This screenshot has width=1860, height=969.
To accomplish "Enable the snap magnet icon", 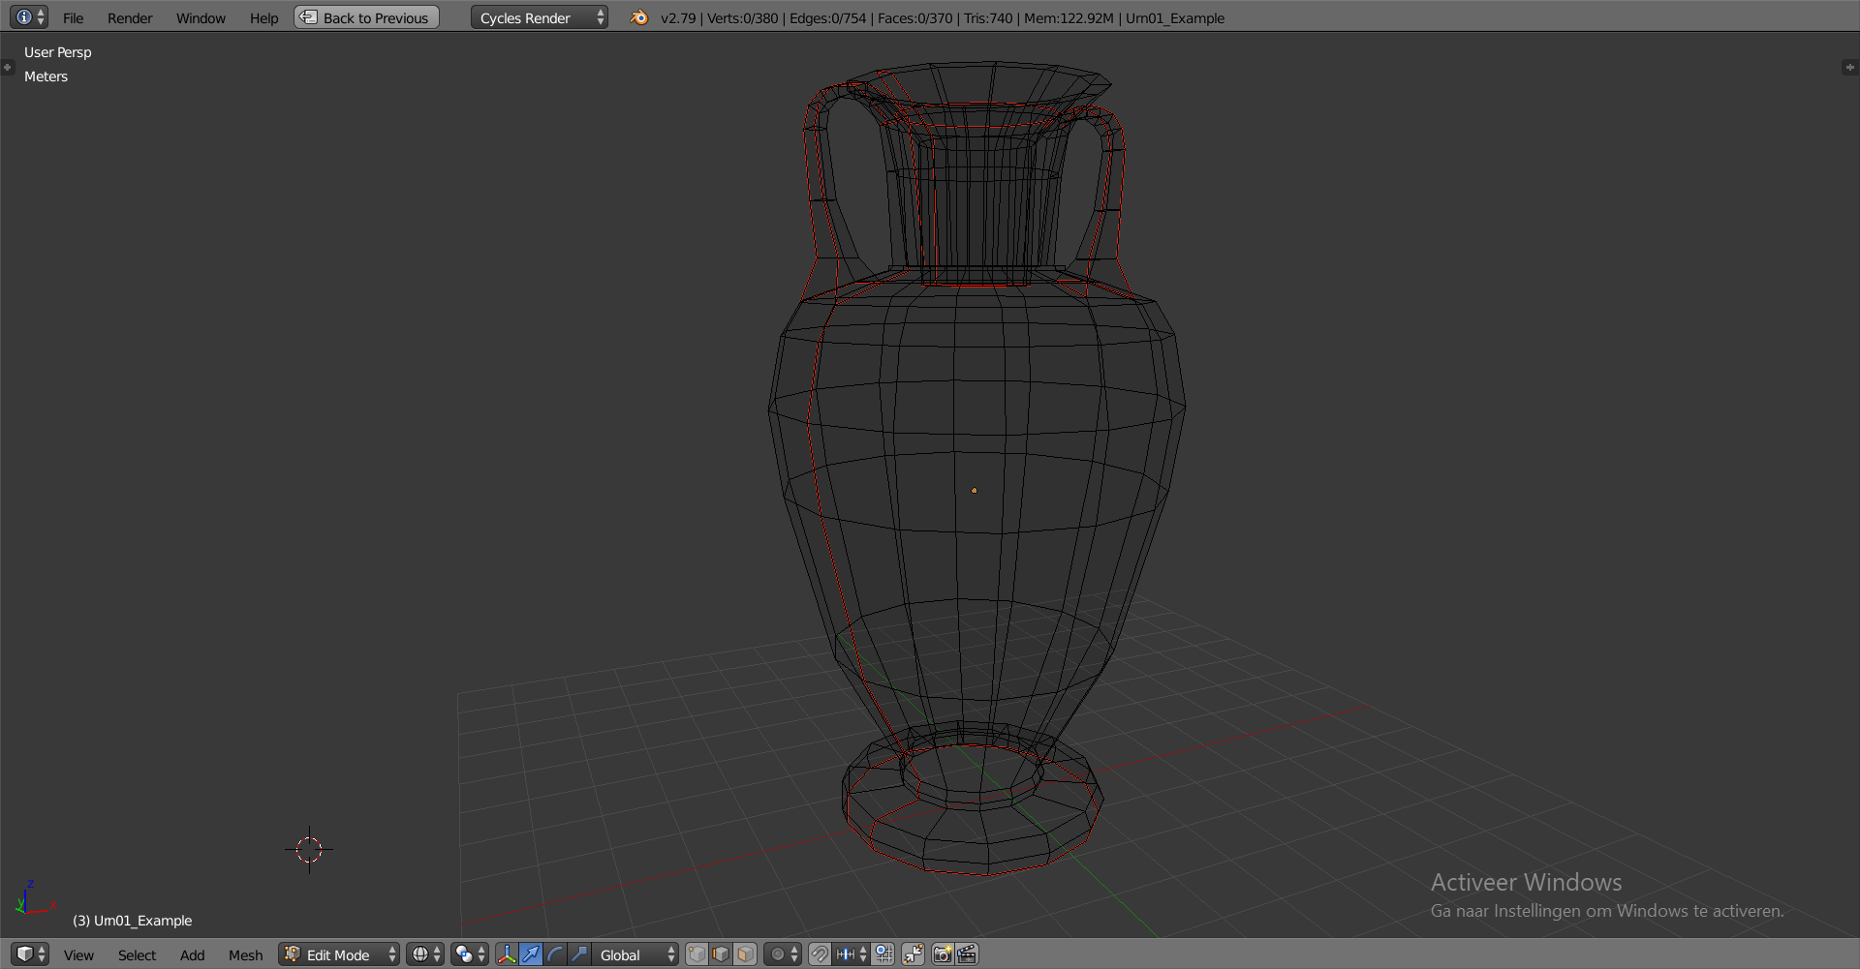I will [820, 954].
